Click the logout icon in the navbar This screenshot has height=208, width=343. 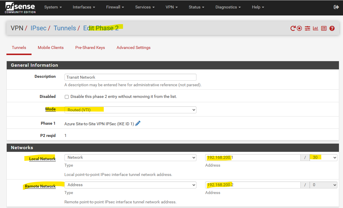pyautogui.click(x=336, y=7)
